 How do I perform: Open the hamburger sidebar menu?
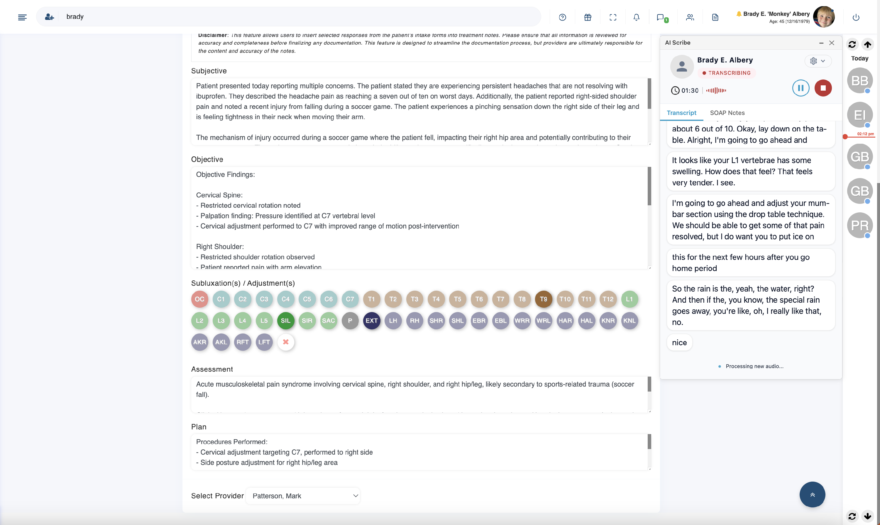pyautogui.click(x=22, y=17)
